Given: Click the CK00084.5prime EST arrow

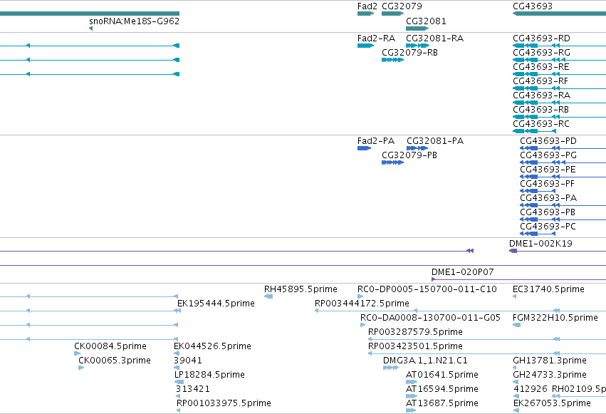Looking at the screenshot, I should [x=78, y=353].
